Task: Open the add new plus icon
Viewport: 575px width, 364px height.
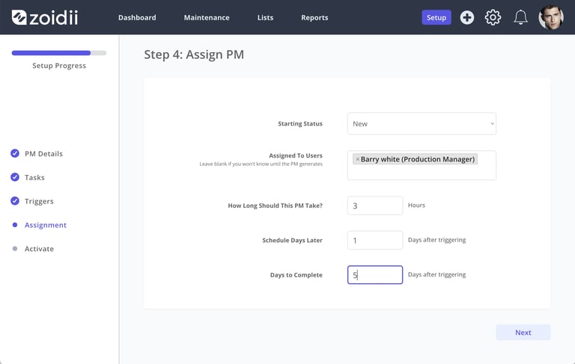Action: coord(467,18)
